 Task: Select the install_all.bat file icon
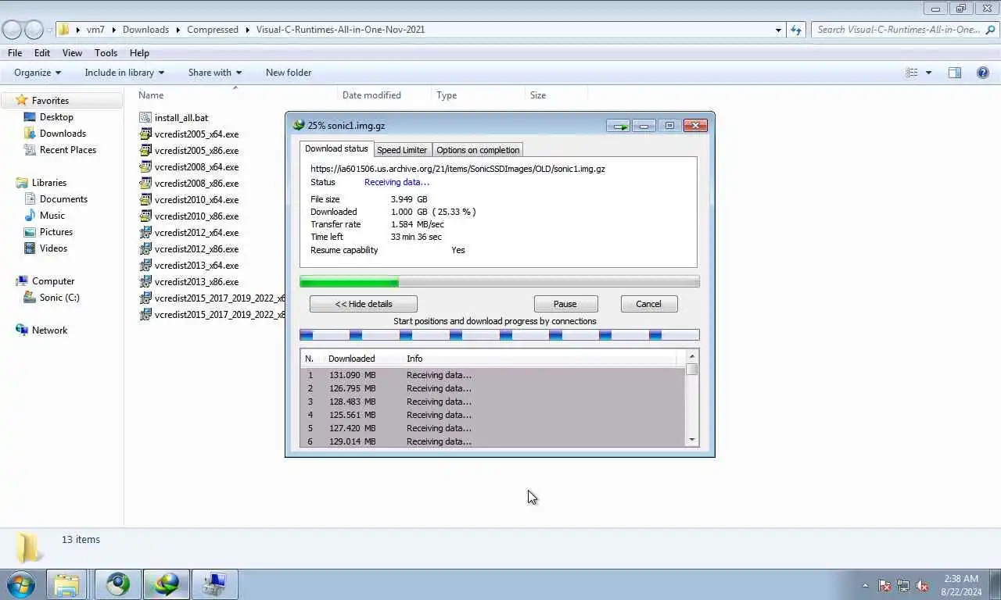[x=145, y=118]
